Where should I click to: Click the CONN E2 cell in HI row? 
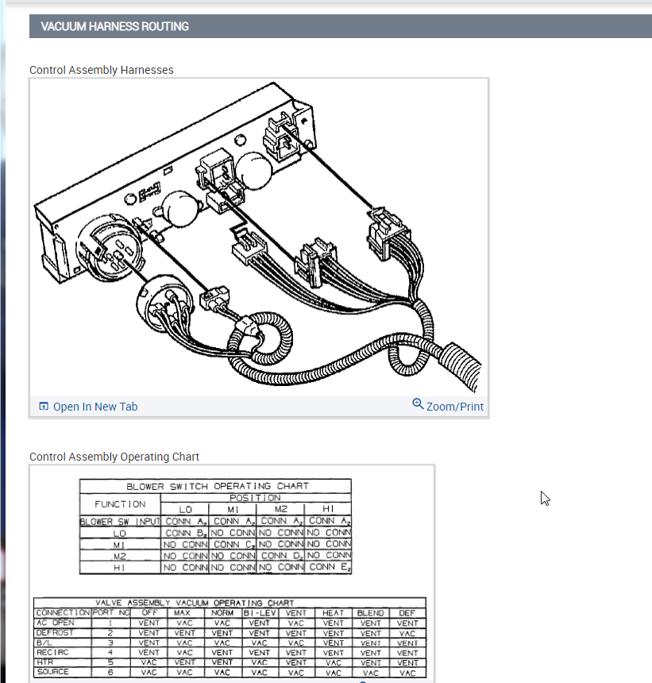329,567
